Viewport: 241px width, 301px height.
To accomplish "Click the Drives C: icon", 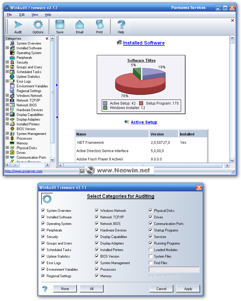I will coord(12,152).
